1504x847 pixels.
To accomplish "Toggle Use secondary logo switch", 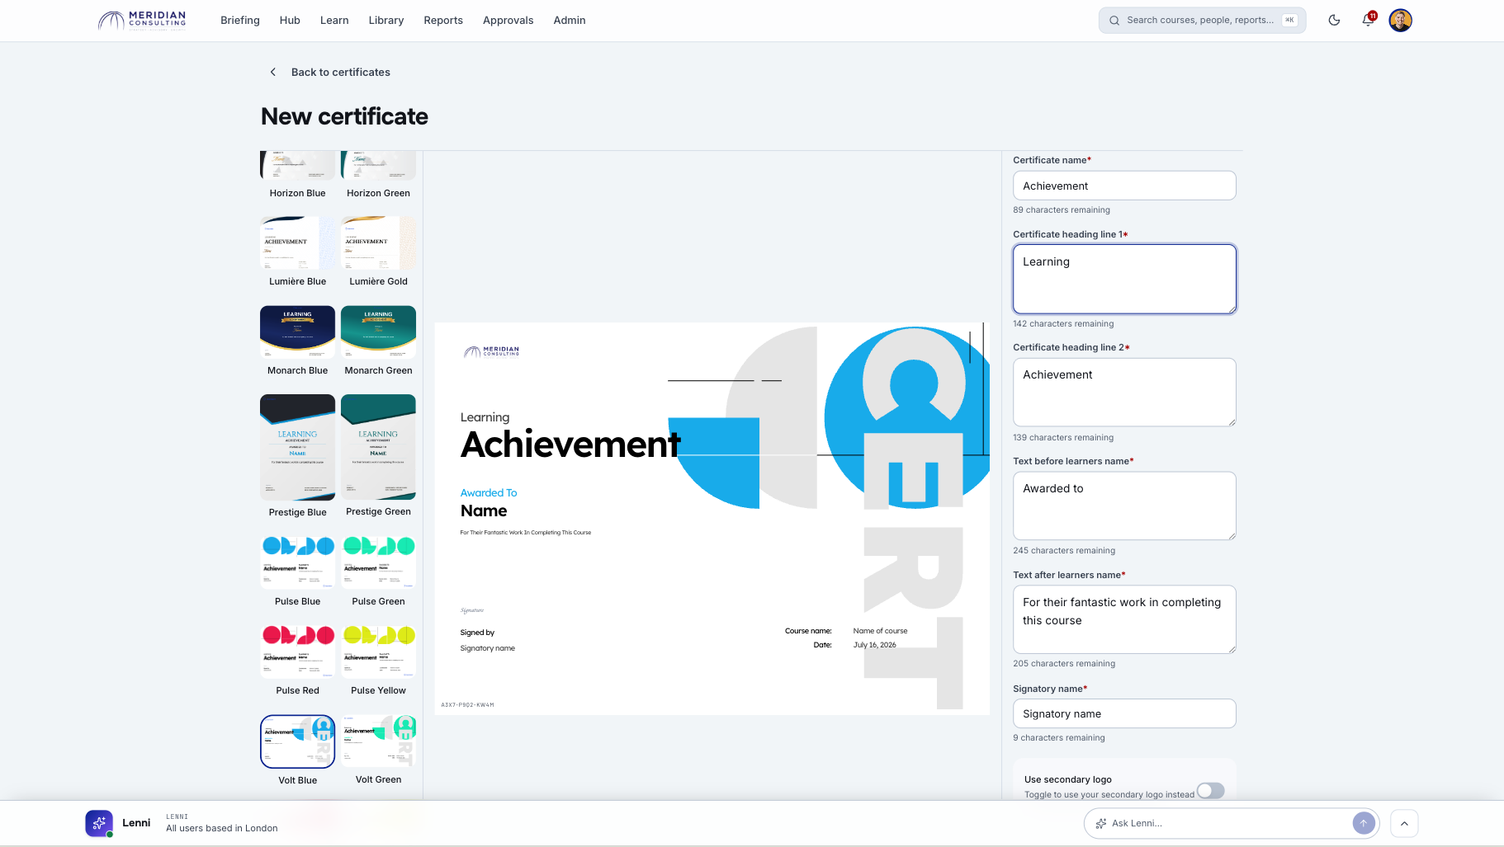I will pos(1211,791).
